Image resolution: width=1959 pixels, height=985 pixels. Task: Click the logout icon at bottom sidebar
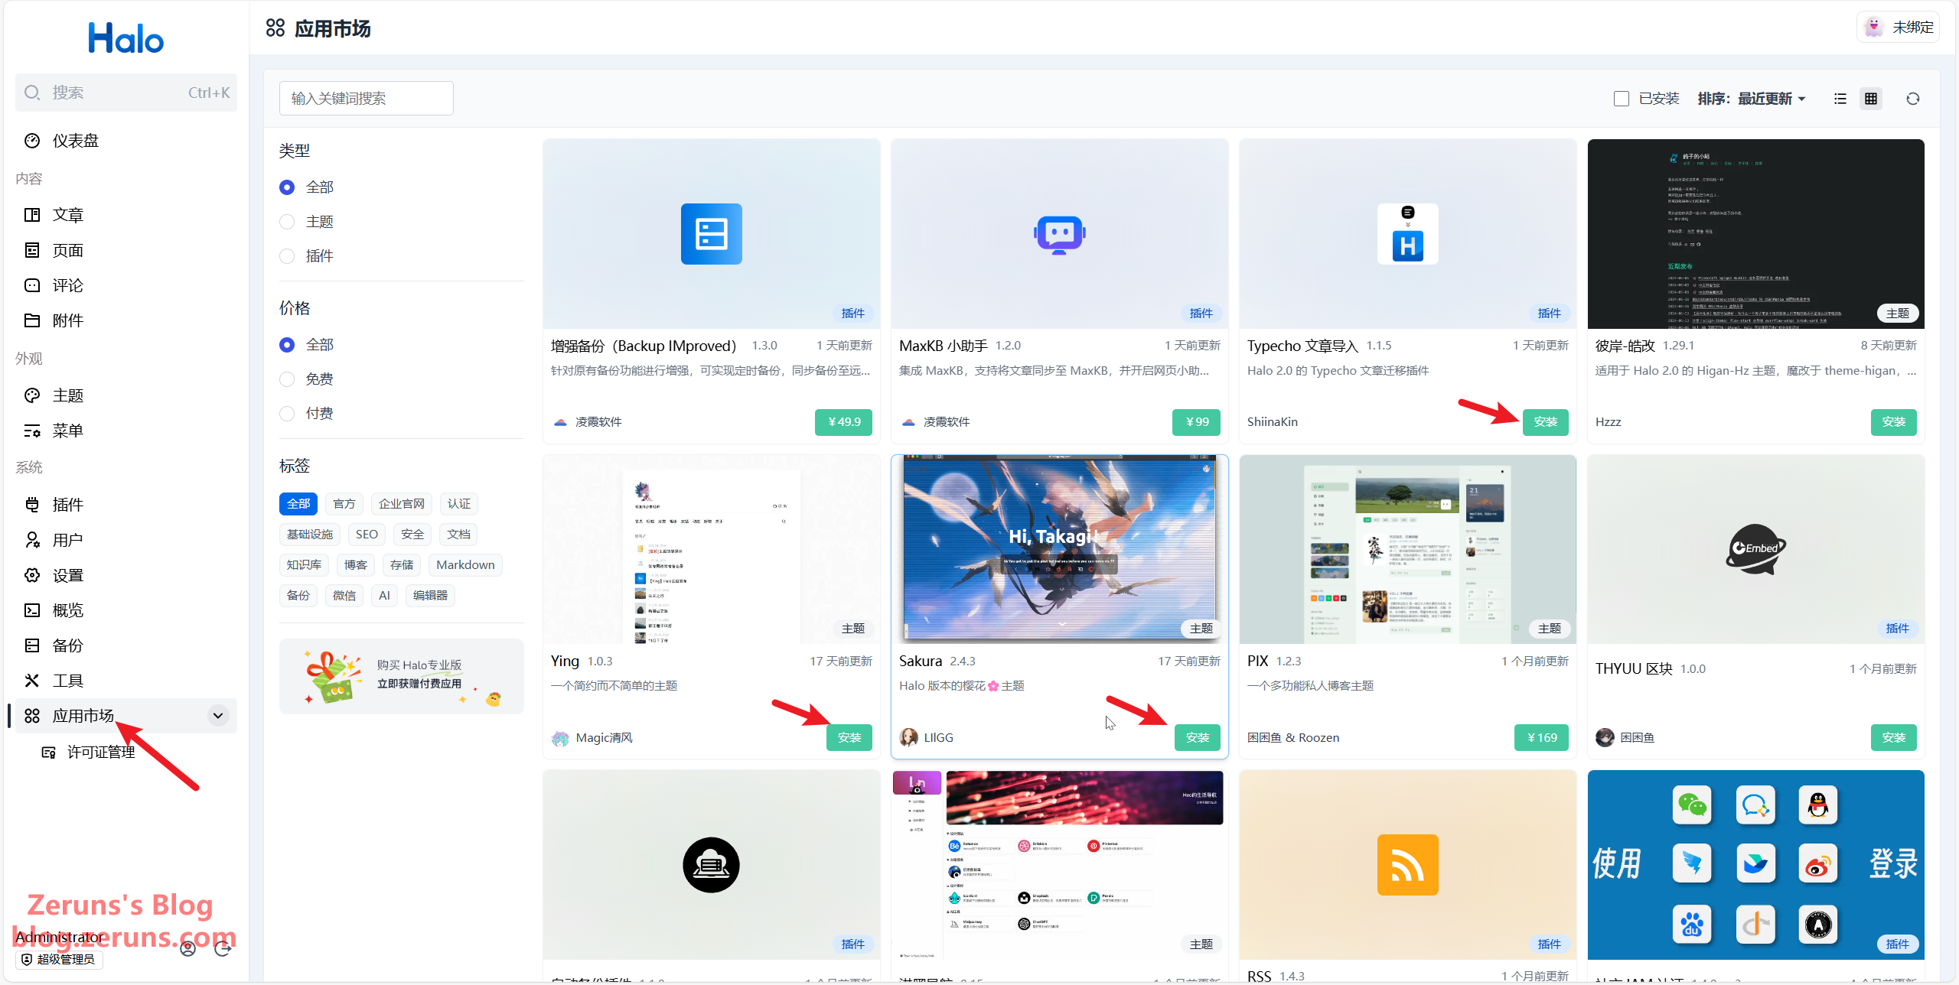coord(223,949)
